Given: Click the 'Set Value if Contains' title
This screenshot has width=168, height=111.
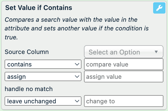Looking at the screenshot, I should pos(39,8).
